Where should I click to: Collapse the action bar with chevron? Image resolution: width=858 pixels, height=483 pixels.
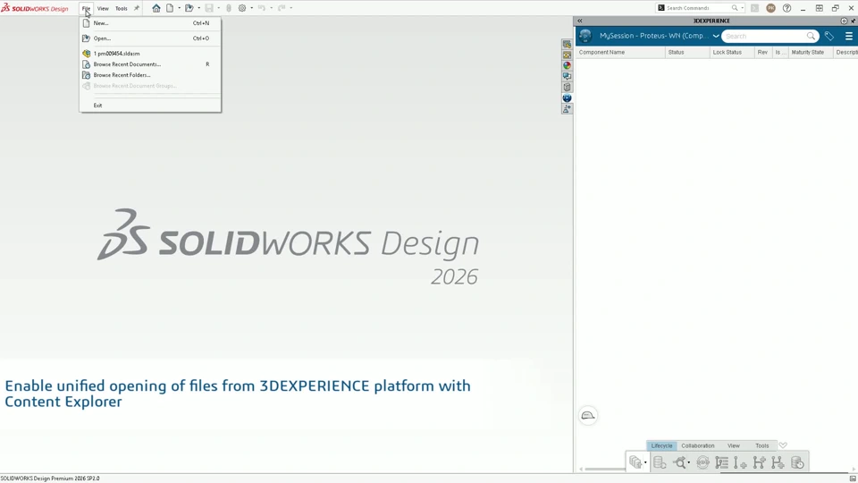[x=783, y=445]
